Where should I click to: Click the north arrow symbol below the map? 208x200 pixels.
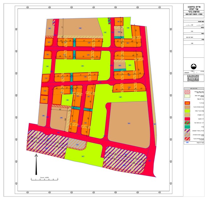pos(36,164)
